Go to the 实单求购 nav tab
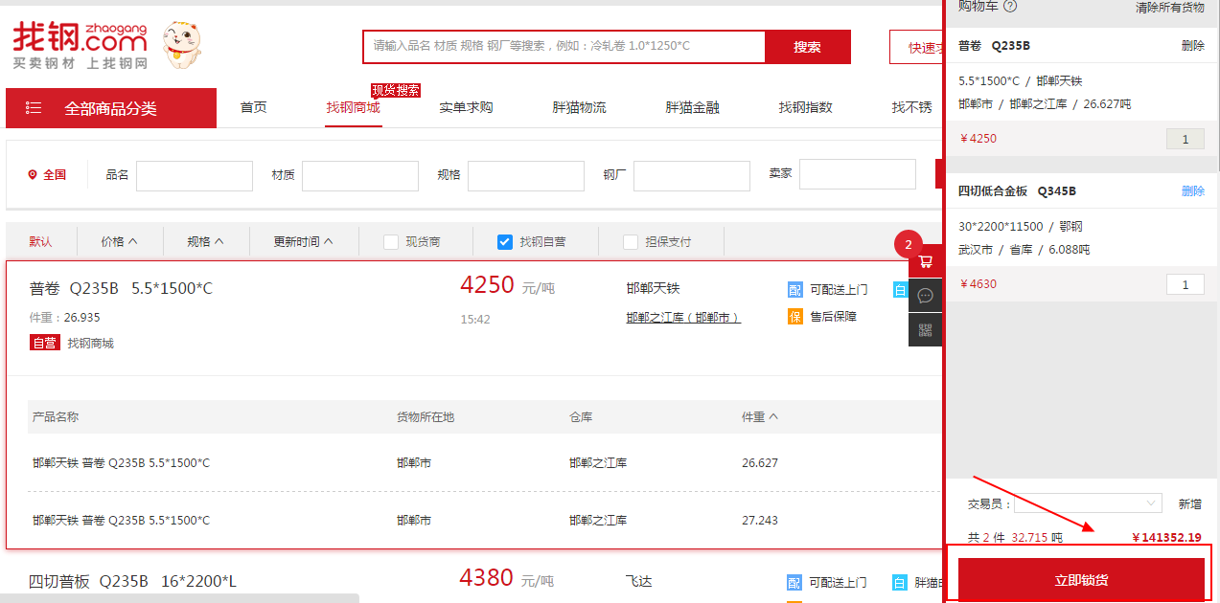This screenshot has height=603, width=1220. click(x=466, y=107)
